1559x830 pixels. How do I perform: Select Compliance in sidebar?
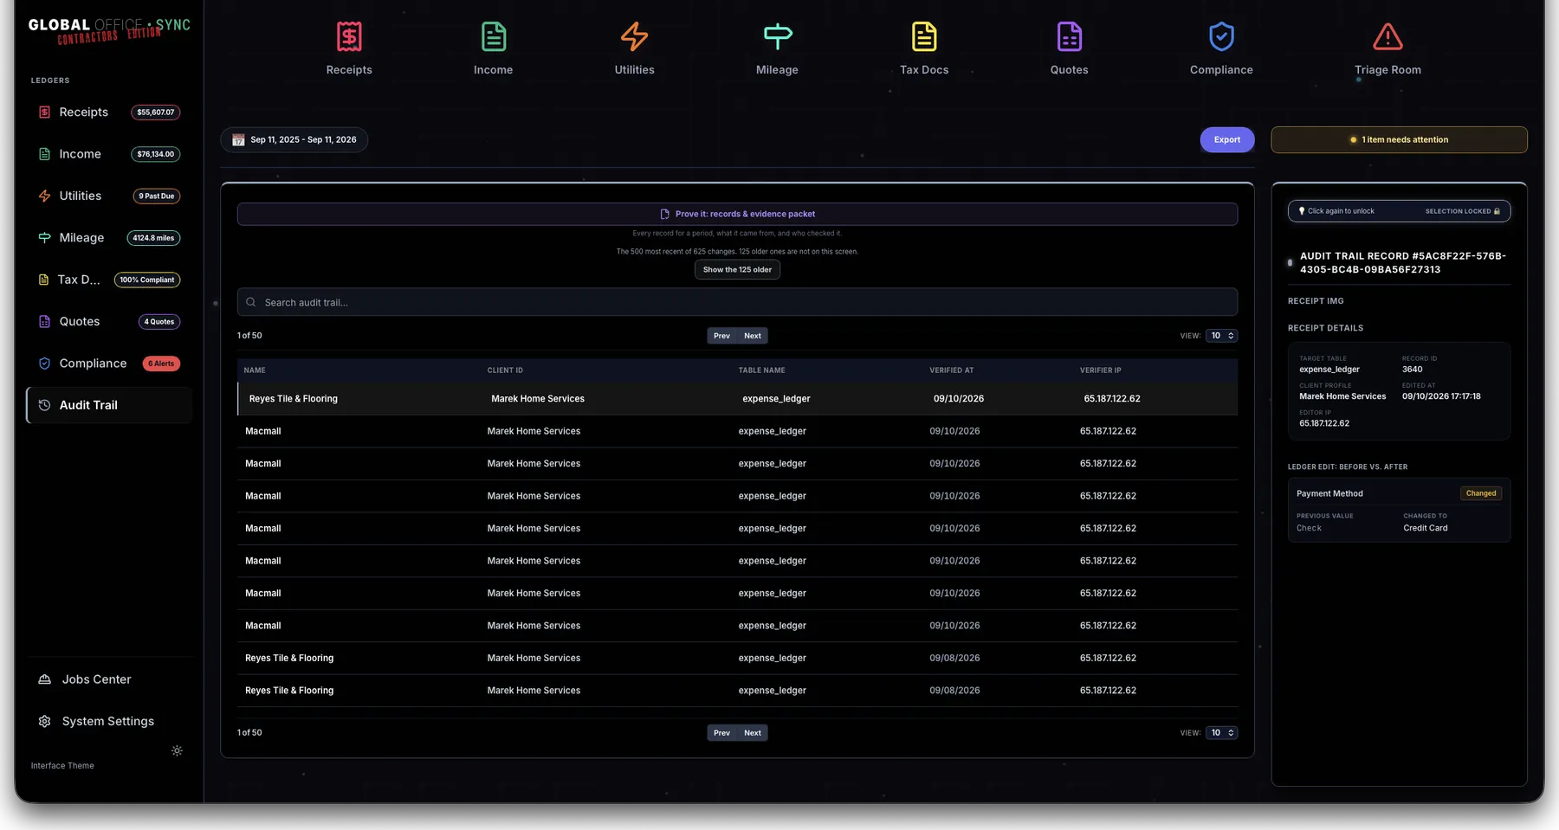[109, 364]
